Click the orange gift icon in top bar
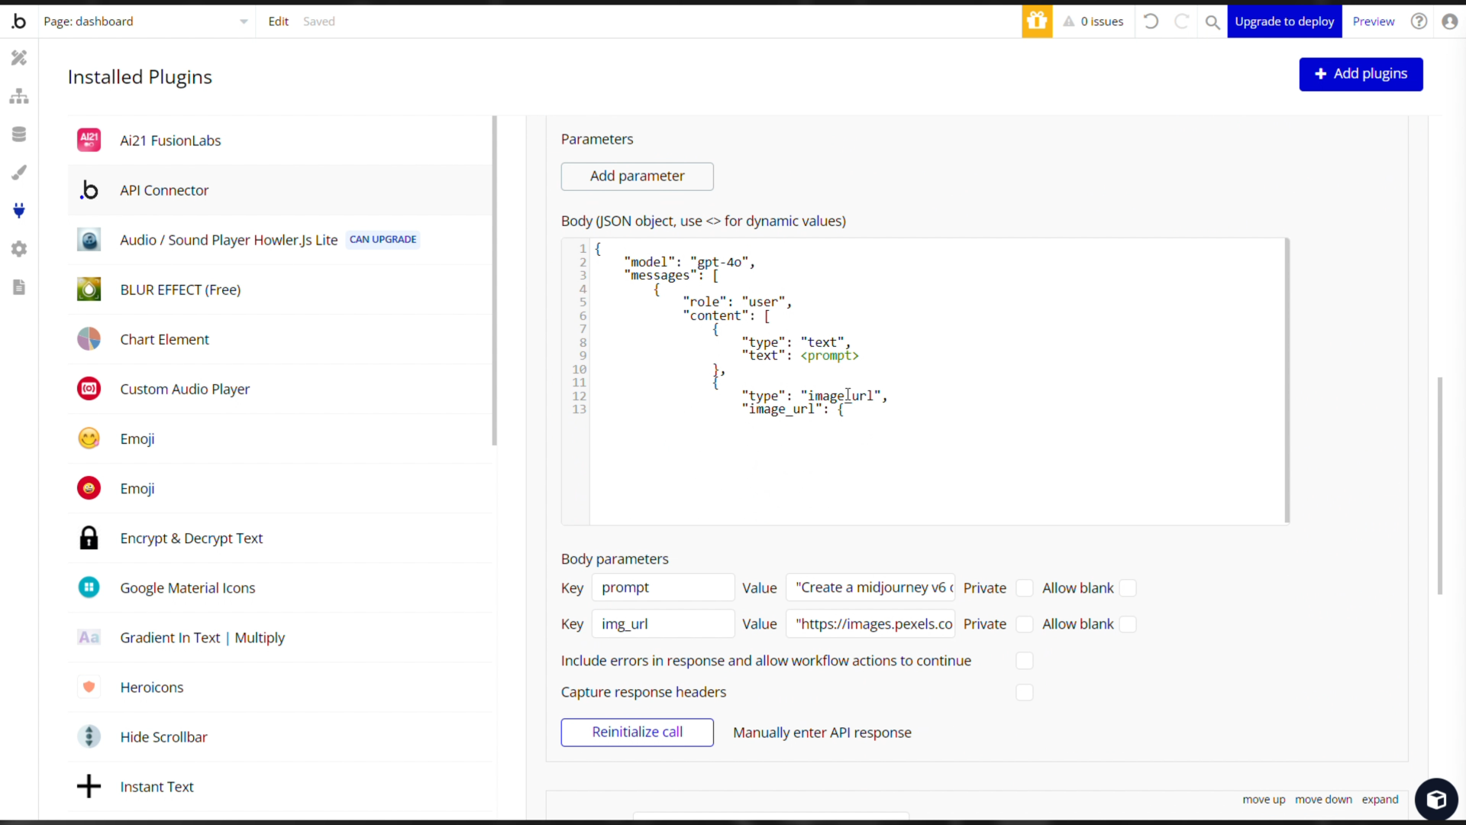The image size is (1466, 825). (1036, 21)
